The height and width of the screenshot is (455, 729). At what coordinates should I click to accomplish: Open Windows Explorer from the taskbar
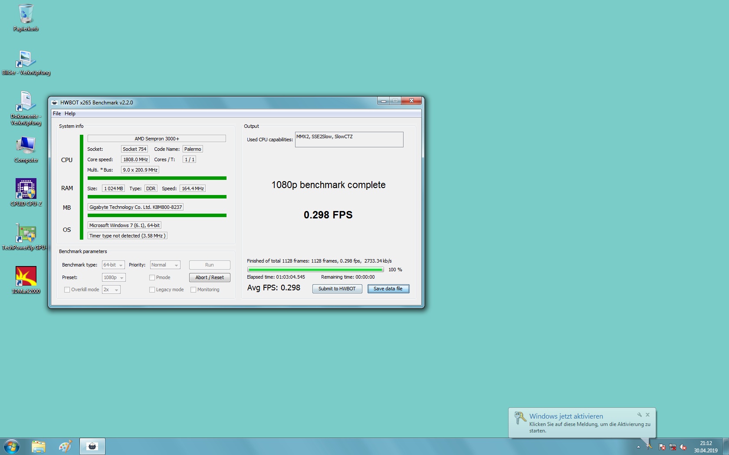pyautogui.click(x=38, y=446)
